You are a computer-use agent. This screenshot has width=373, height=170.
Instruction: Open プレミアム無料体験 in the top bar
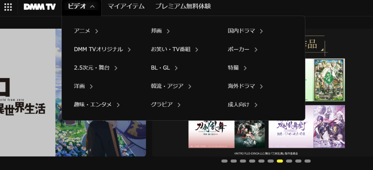click(183, 7)
